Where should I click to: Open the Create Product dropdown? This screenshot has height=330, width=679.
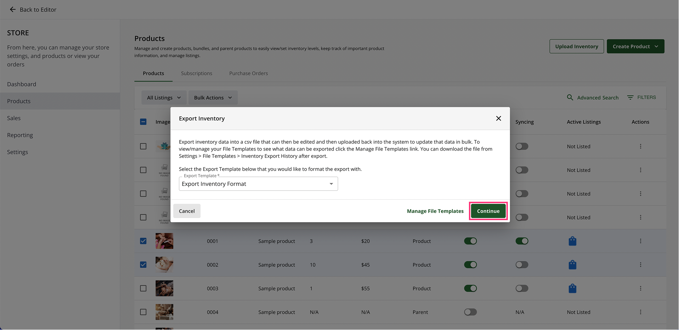point(636,46)
